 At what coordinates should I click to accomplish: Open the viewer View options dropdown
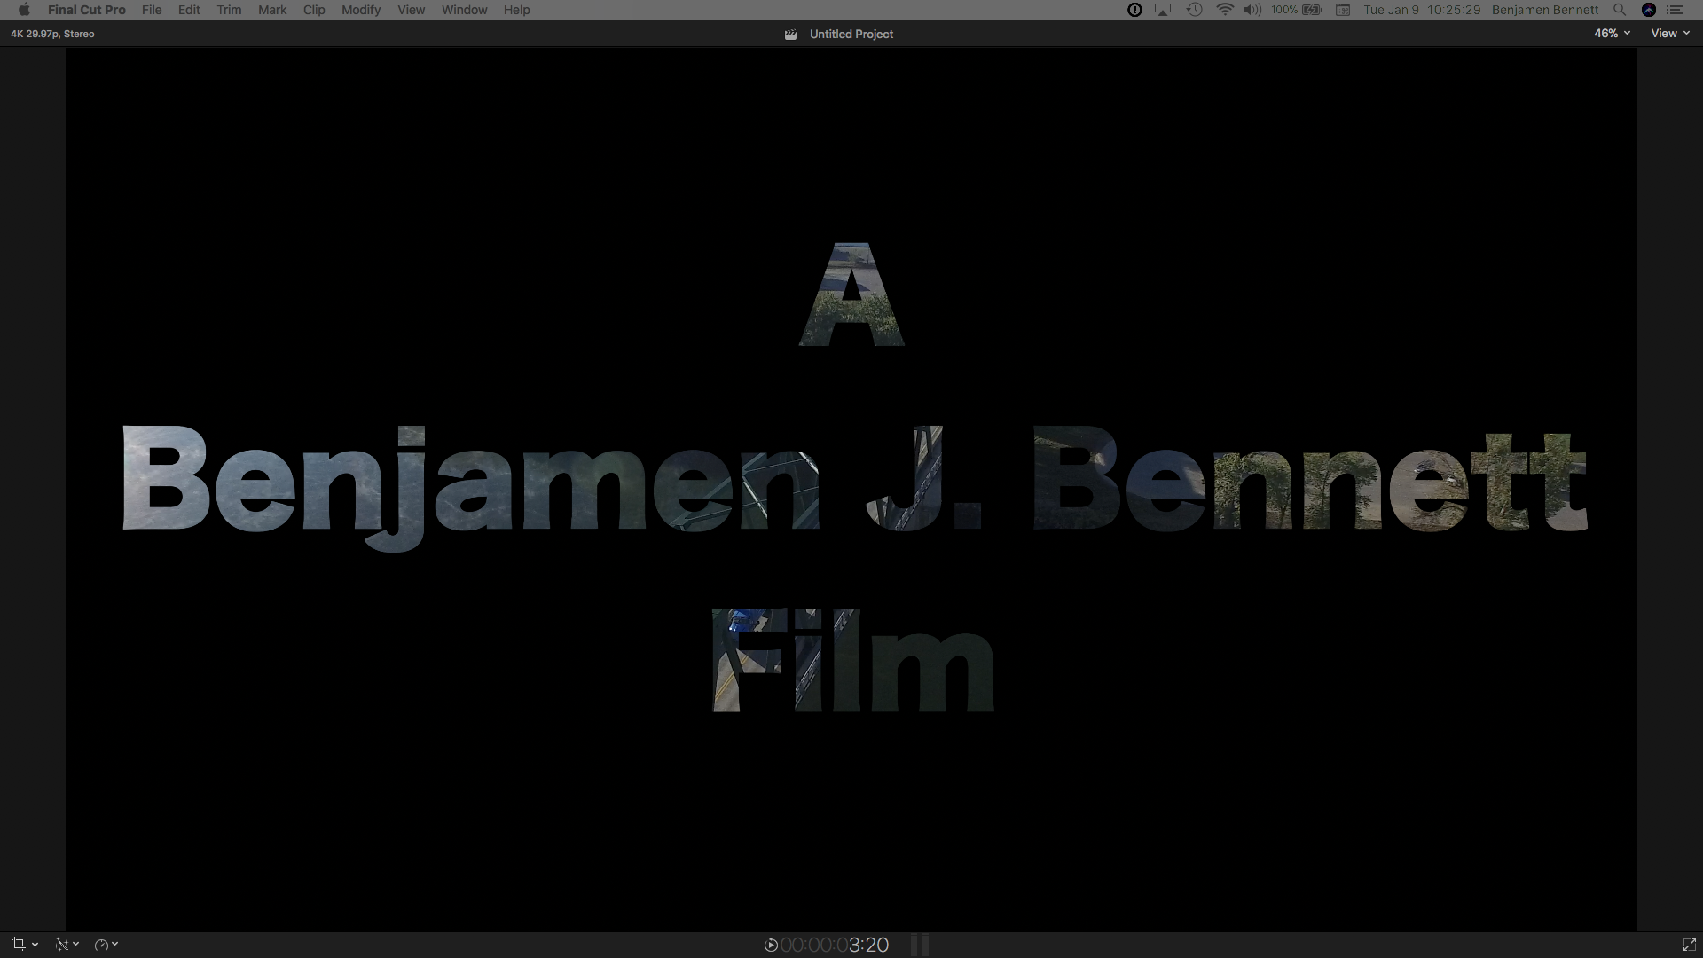coord(1670,33)
